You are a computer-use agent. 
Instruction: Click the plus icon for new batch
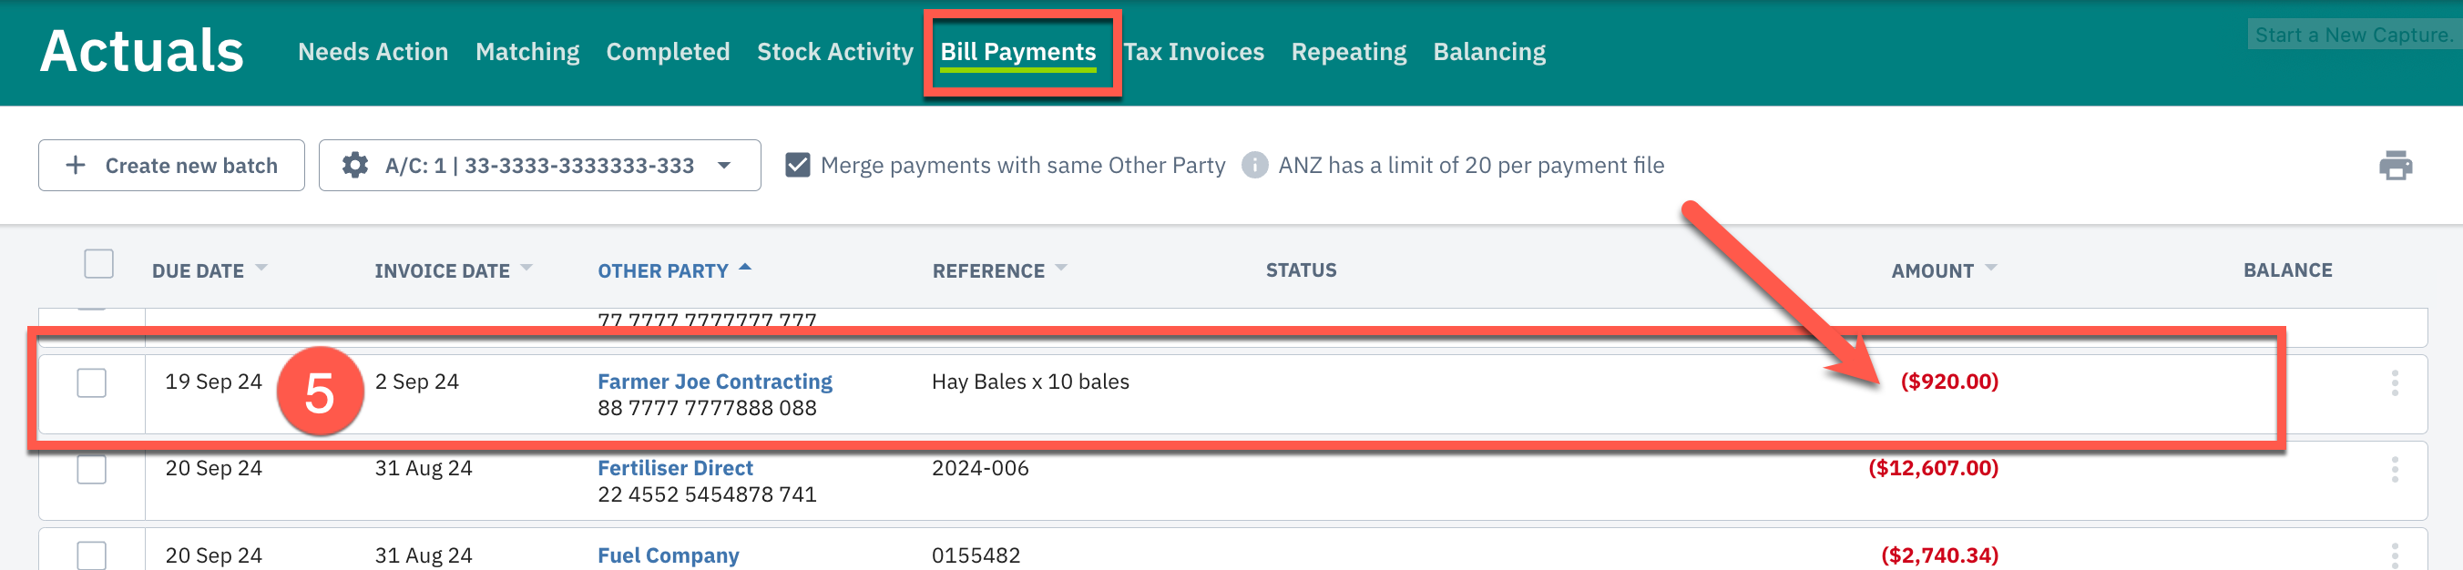pos(76,166)
